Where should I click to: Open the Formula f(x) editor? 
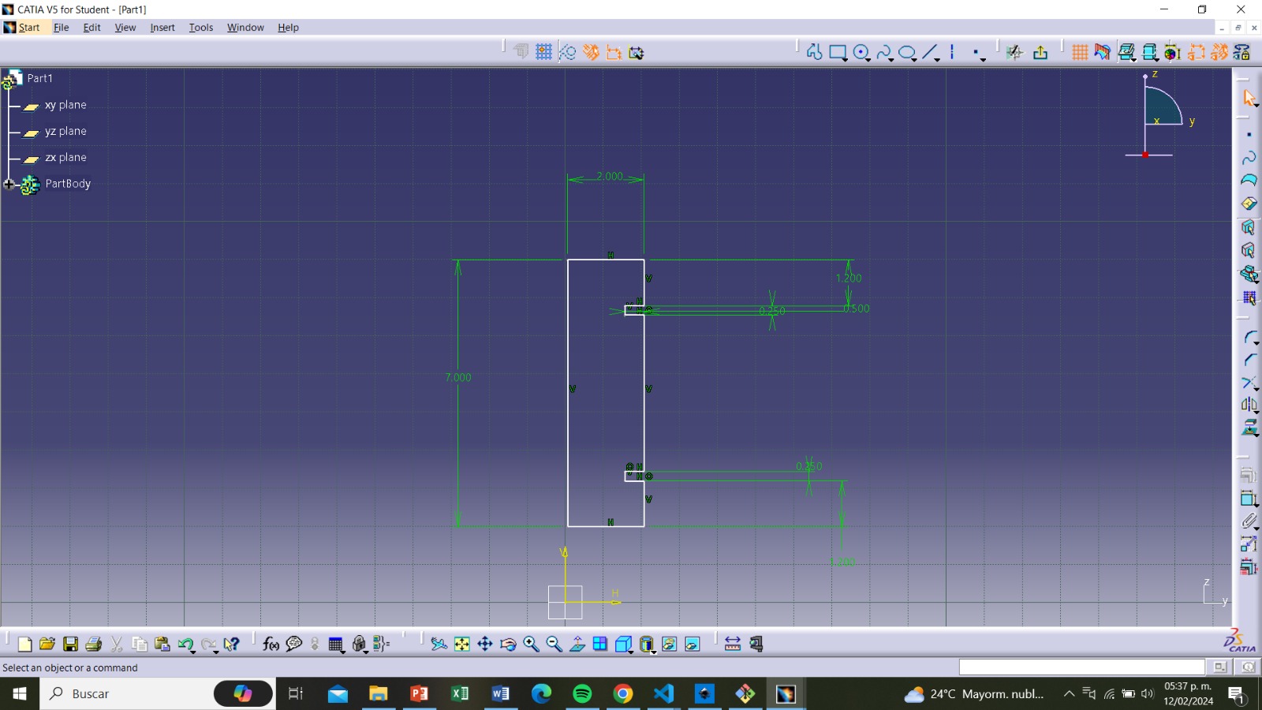pyautogui.click(x=271, y=645)
